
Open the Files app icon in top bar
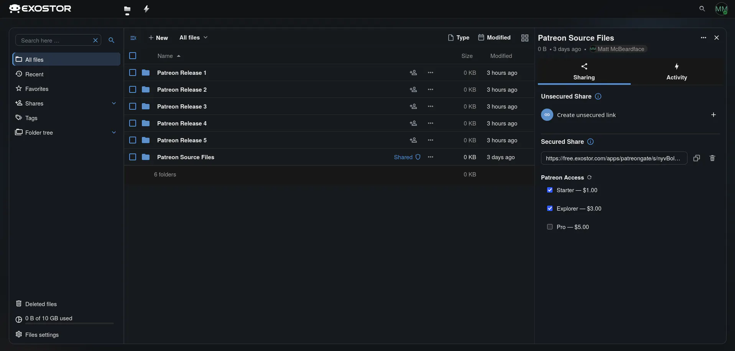[127, 9]
